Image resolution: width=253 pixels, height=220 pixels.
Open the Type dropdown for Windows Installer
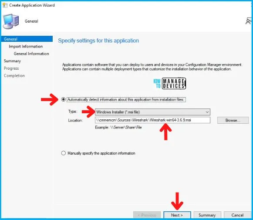[x=152, y=112]
